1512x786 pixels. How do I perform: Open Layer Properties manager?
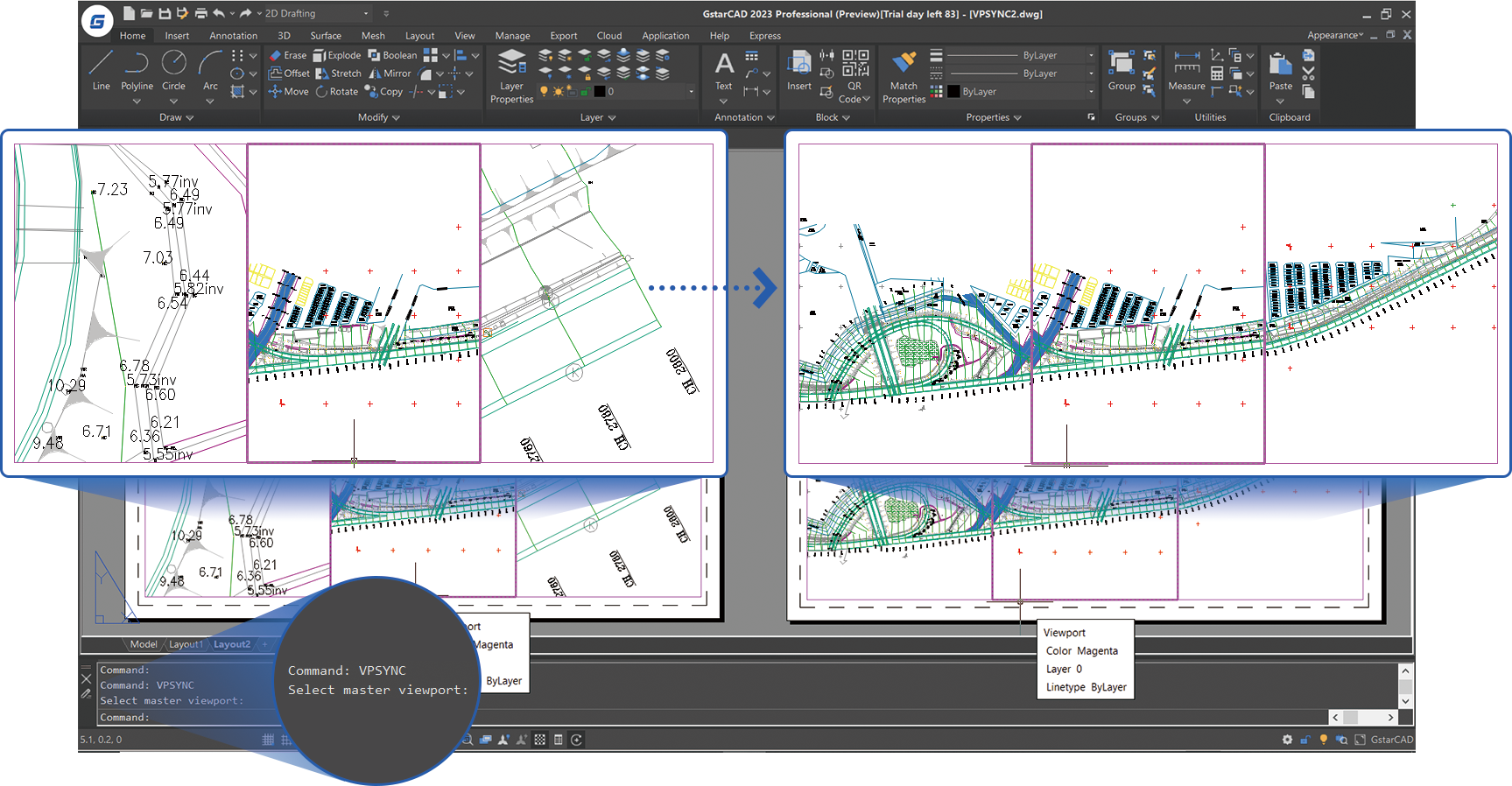511,77
